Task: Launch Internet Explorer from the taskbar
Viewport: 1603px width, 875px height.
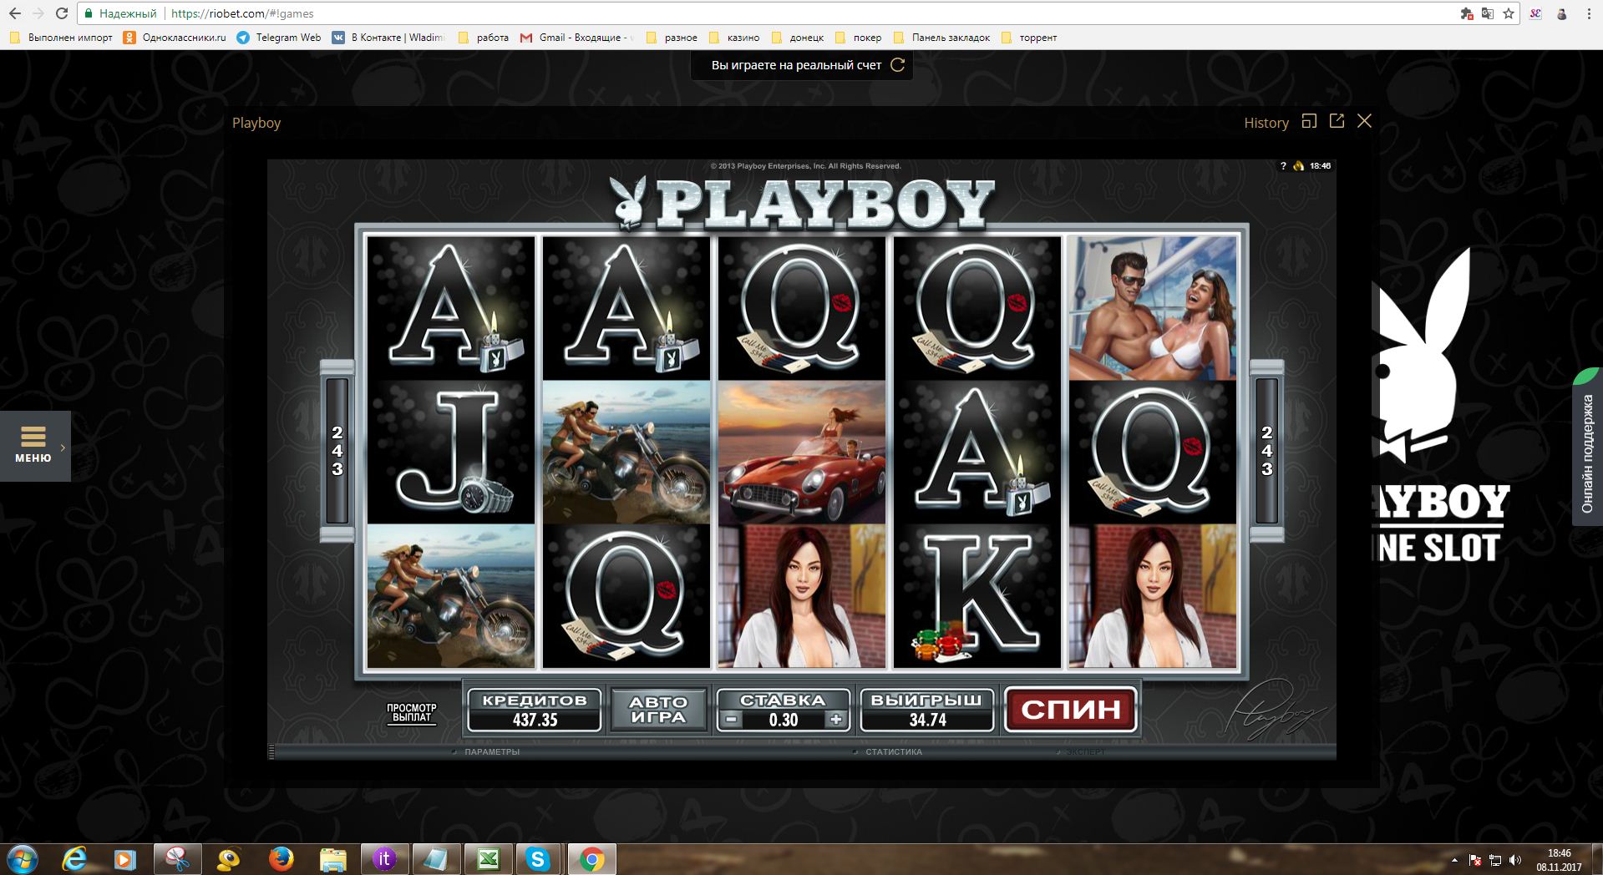Action: 74,859
